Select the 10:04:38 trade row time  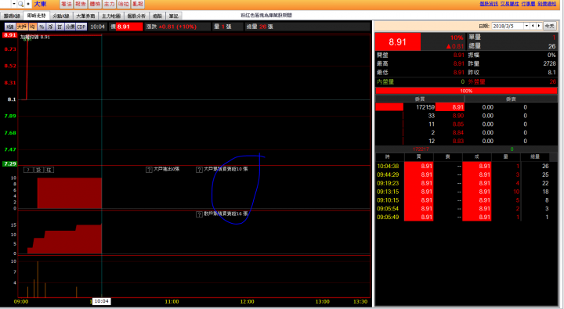(388, 166)
